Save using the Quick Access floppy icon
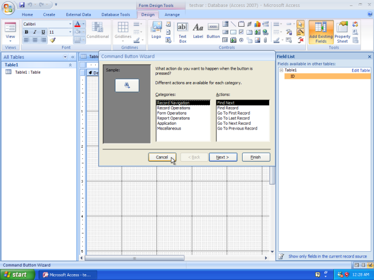 point(22,4)
